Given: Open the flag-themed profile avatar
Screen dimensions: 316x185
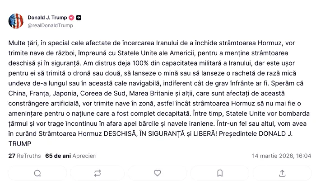Looking at the screenshot, I should tap(16, 21).
